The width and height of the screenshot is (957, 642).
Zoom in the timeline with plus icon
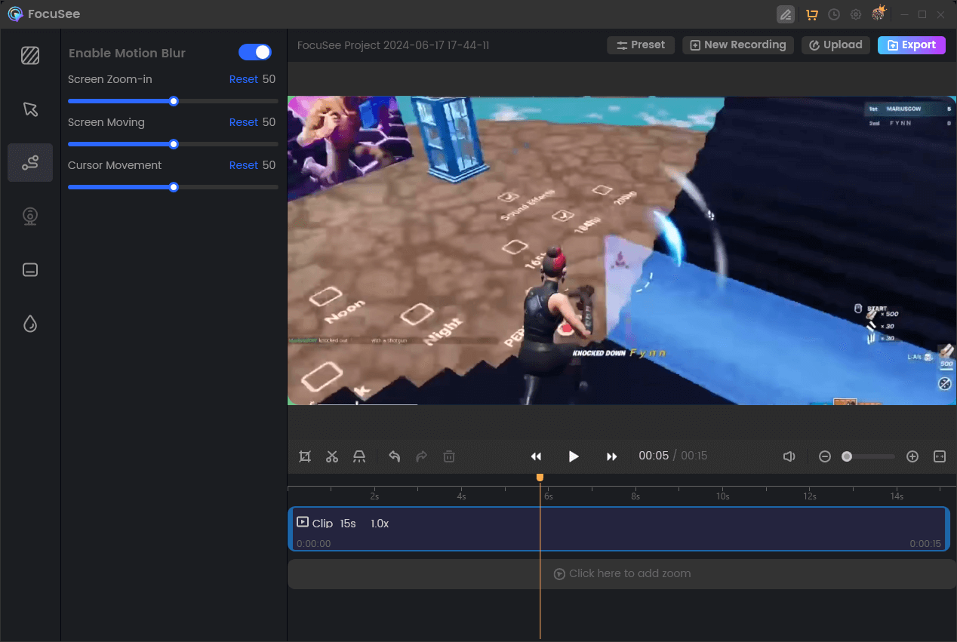[x=912, y=456]
